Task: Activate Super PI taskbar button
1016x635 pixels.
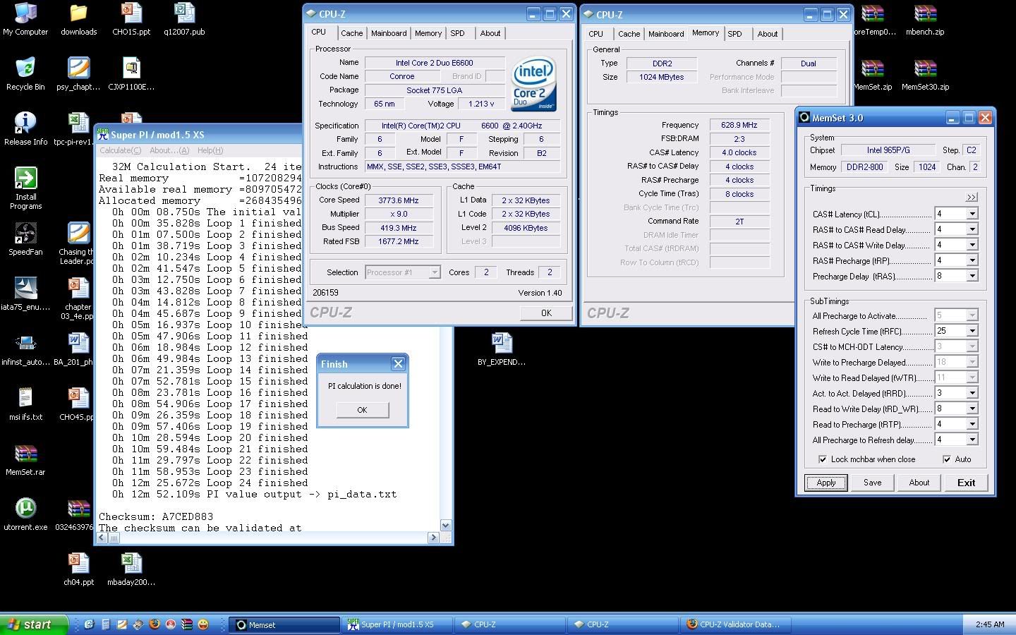Action: click(399, 624)
